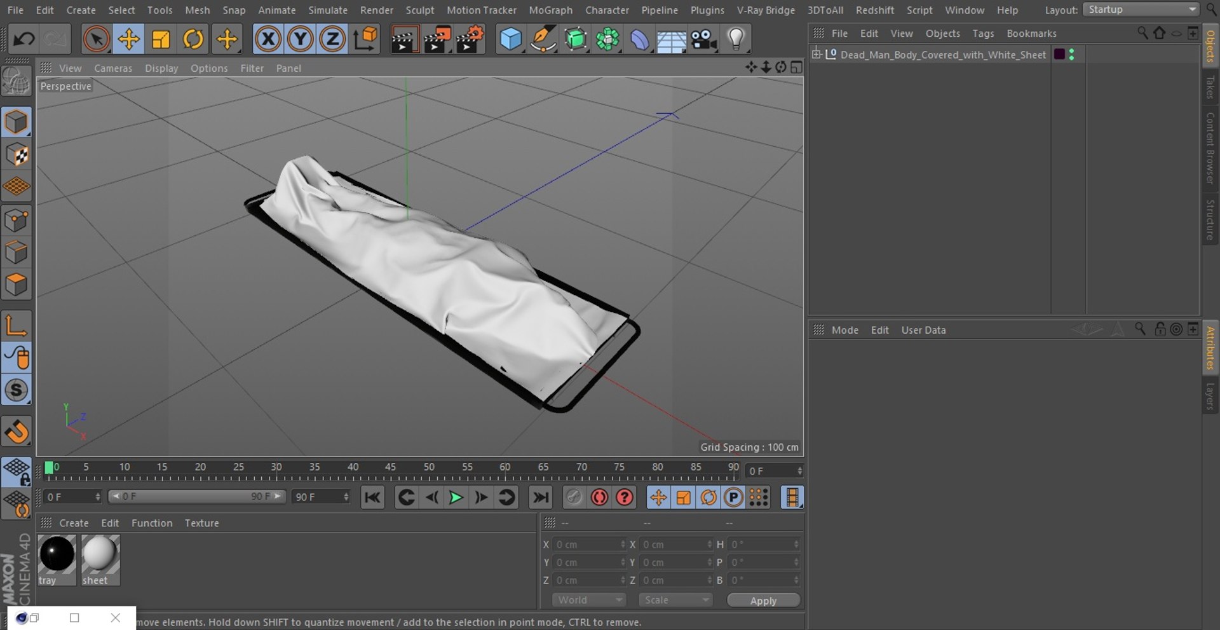The height and width of the screenshot is (630, 1220).
Task: Open the spline Pen tool
Action: tap(543, 39)
